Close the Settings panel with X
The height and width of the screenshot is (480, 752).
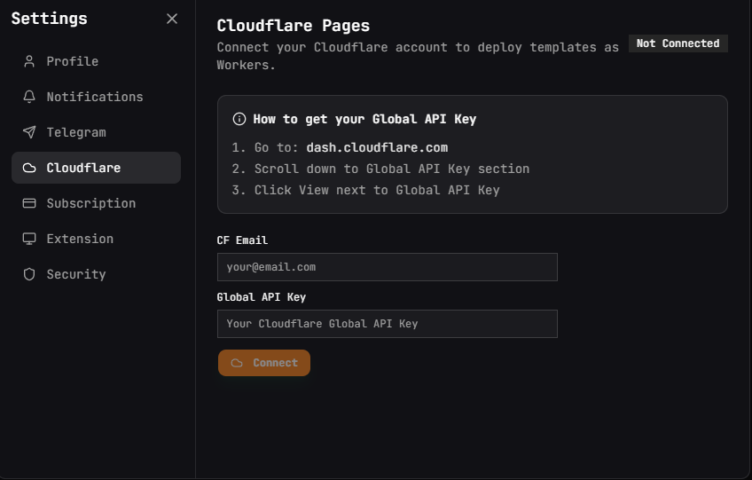[172, 19]
